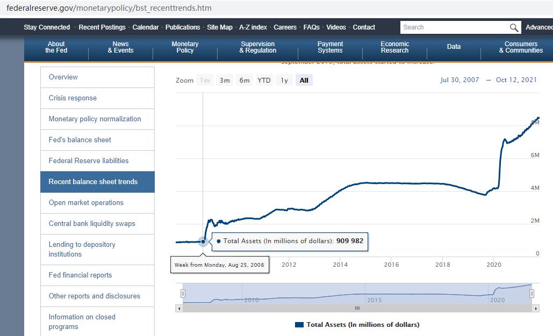Click the data point marker on the chart
The image size is (553, 336).
click(203, 242)
